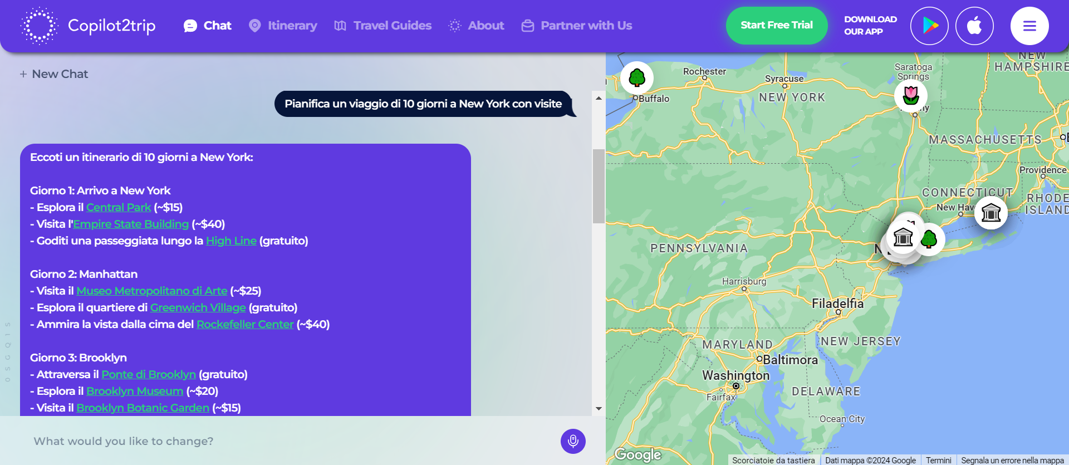1069x465 pixels.
Task: Activate the microphone voice input
Action: (x=573, y=441)
